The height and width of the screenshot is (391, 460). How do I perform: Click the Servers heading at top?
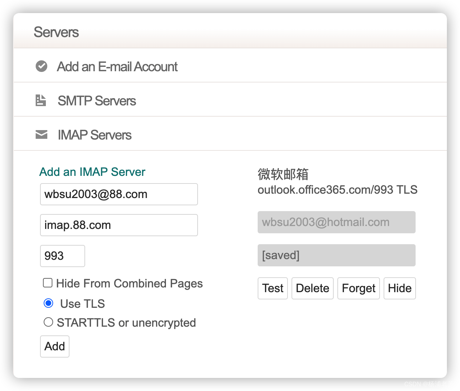pos(56,32)
